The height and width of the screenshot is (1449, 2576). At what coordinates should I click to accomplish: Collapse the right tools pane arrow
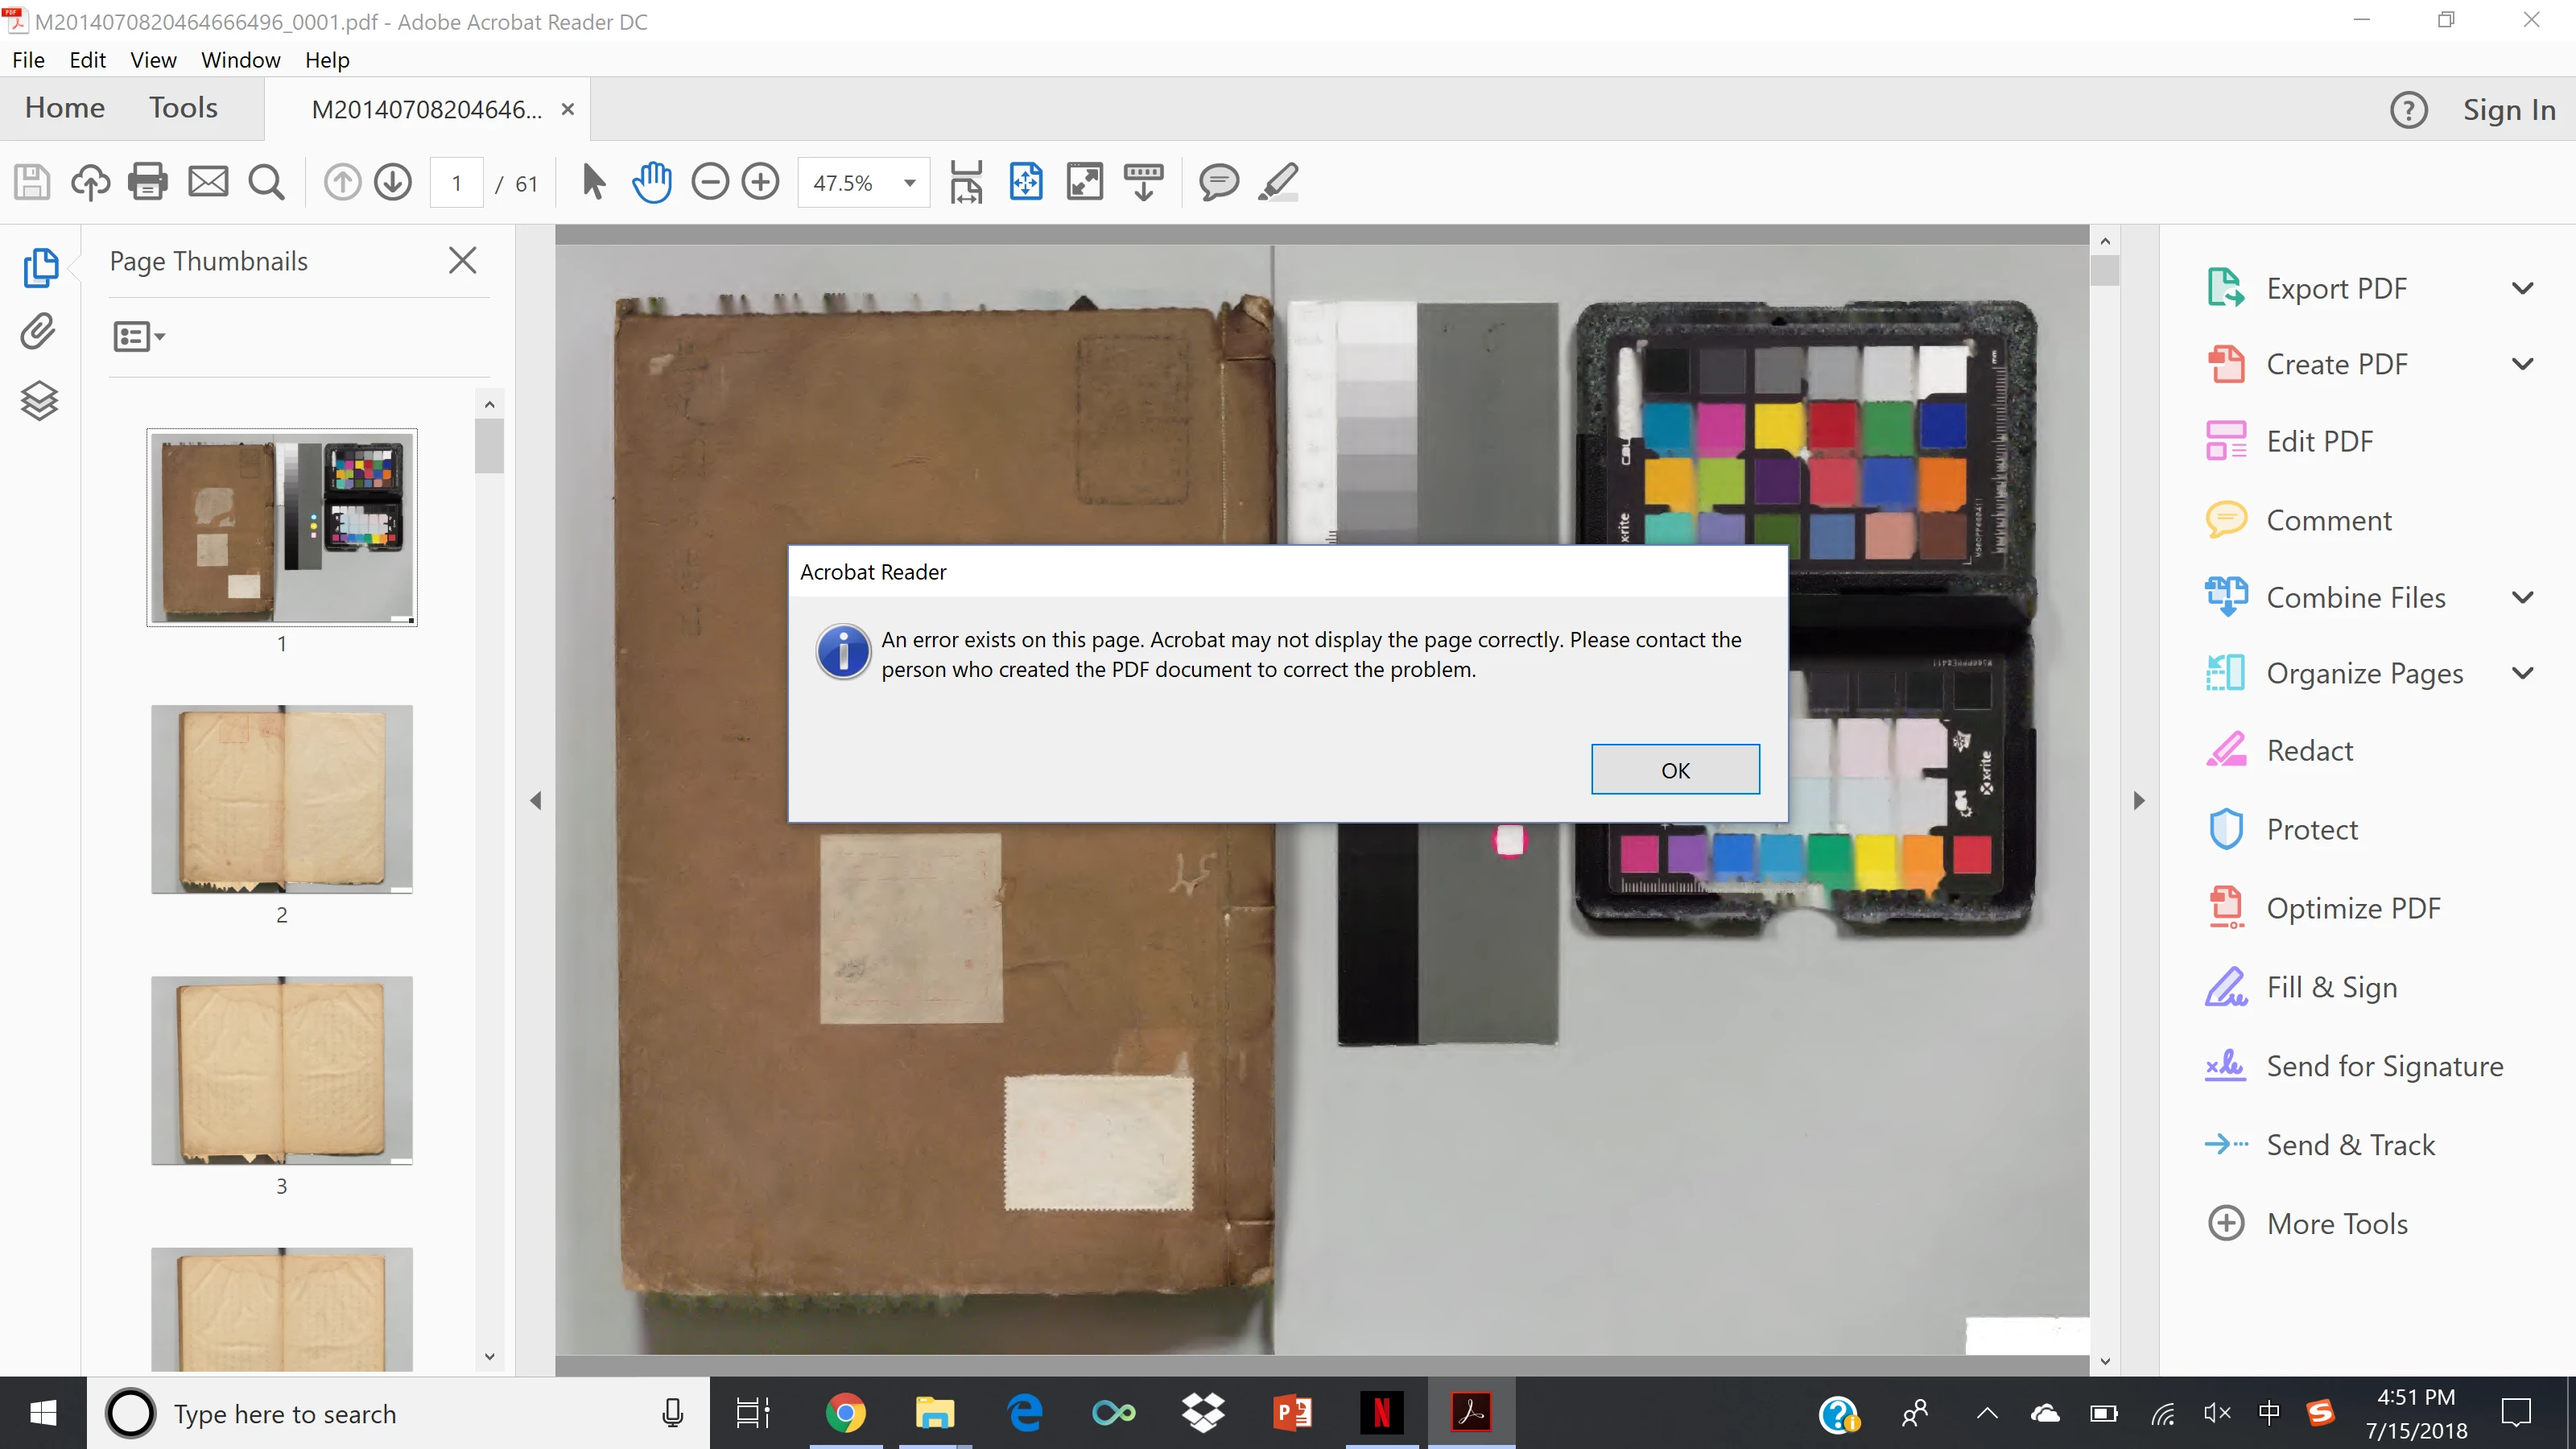(x=2138, y=800)
